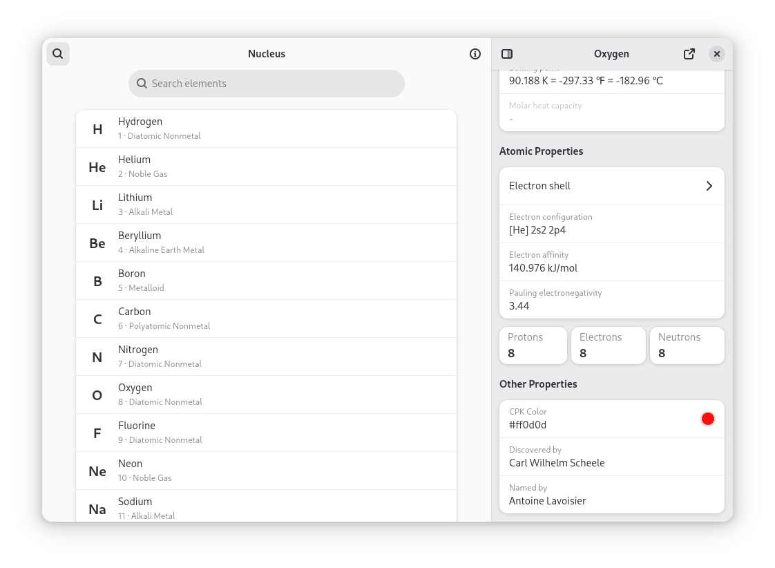Open the app info about icon

coord(475,54)
